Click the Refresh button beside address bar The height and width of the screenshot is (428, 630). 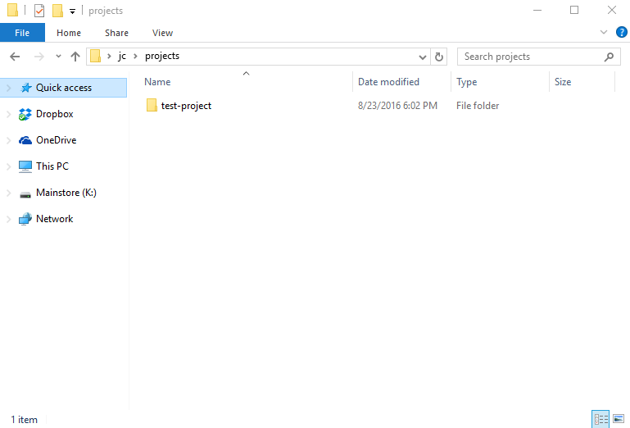(x=439, y=57)
